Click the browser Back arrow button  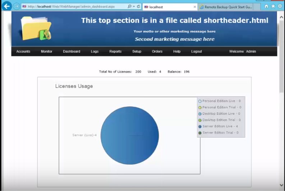(x=7, y=6)
